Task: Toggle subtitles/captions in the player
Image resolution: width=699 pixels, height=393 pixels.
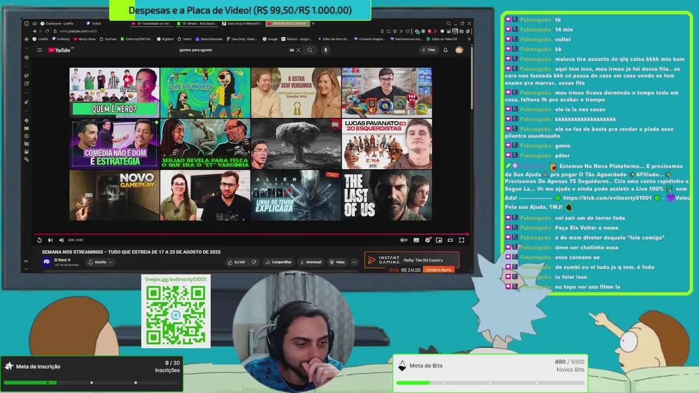Action: pyautogui.click(x=416, y=240)
